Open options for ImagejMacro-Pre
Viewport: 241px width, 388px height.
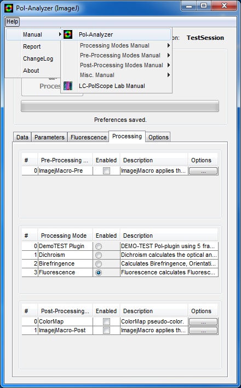(x=203, y=171)
